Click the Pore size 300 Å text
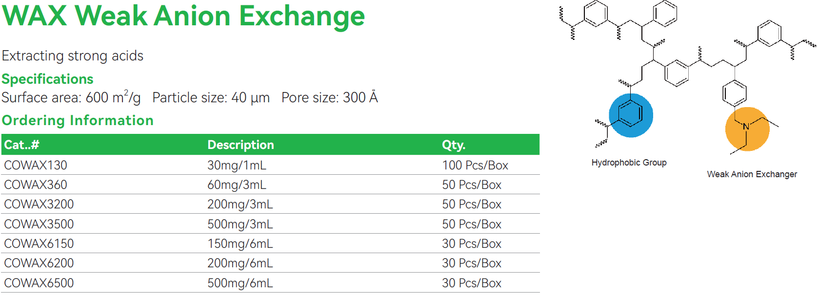 coord(329,97)
